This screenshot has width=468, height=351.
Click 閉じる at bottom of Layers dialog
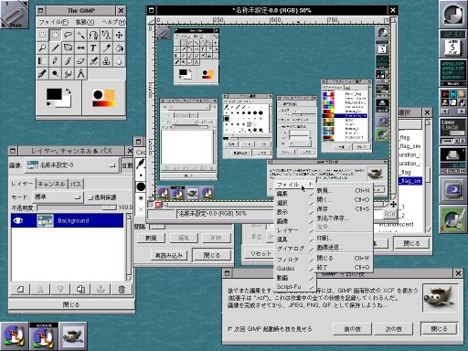tap(71, 304)
